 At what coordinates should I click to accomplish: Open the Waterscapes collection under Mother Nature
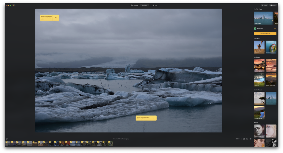pos(271,98)
